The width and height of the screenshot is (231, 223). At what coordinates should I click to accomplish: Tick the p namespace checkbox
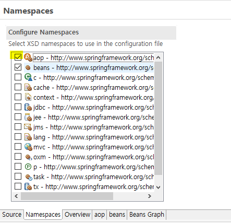[x=18, y=167]
